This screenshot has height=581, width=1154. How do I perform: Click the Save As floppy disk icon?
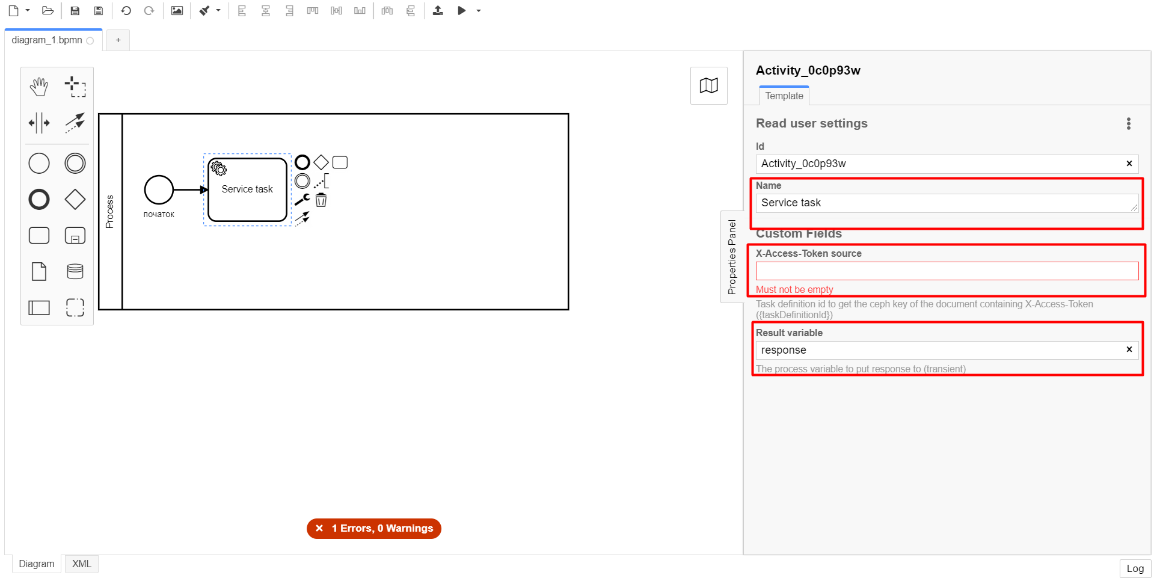pyautogui.click(x=99, y=11)
